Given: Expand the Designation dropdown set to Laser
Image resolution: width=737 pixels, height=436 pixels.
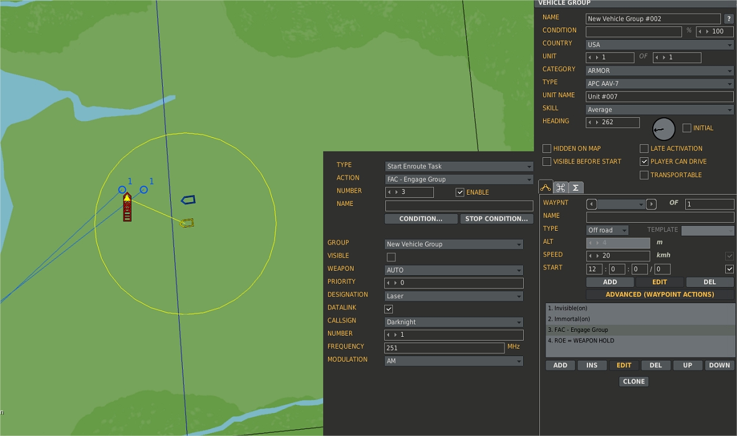Looking at the screenshot, I should pyautogui.click(x=453, y=296).
